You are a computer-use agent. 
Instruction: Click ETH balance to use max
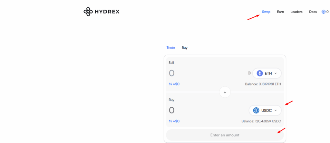point(263,84)
